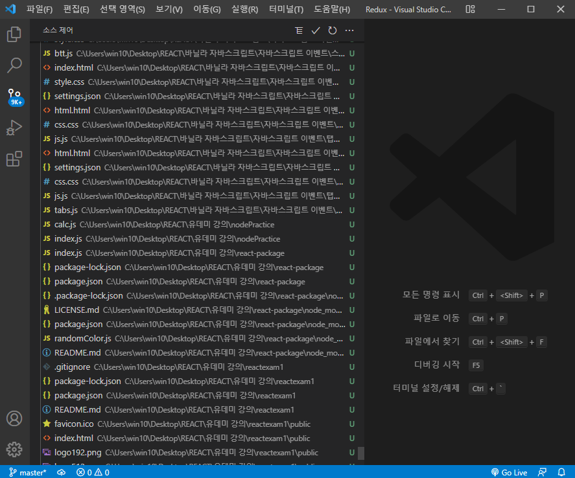The image size is (575, 478).
Task: Select calc.js in nodePractice
Action: click(198, 225)
